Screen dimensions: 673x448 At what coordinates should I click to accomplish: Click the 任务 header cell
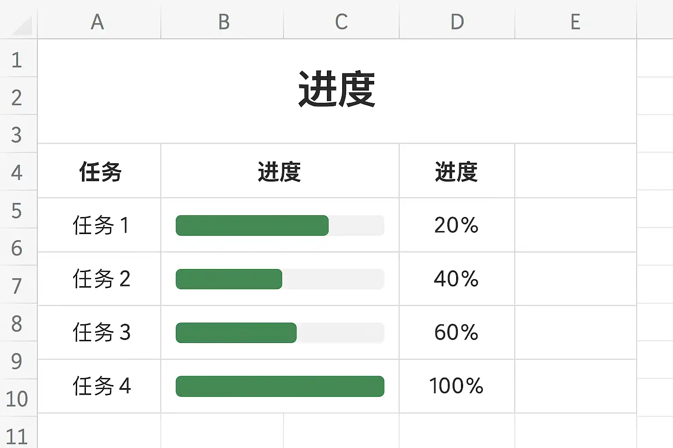pos(100,171)
